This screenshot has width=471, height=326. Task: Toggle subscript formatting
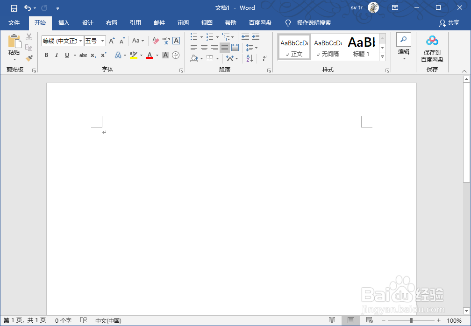[93, 55]
